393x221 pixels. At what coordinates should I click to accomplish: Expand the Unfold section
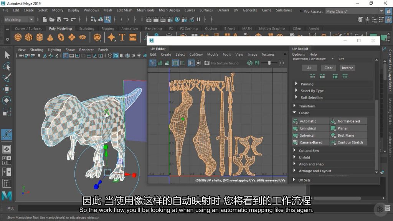(332, 157)
